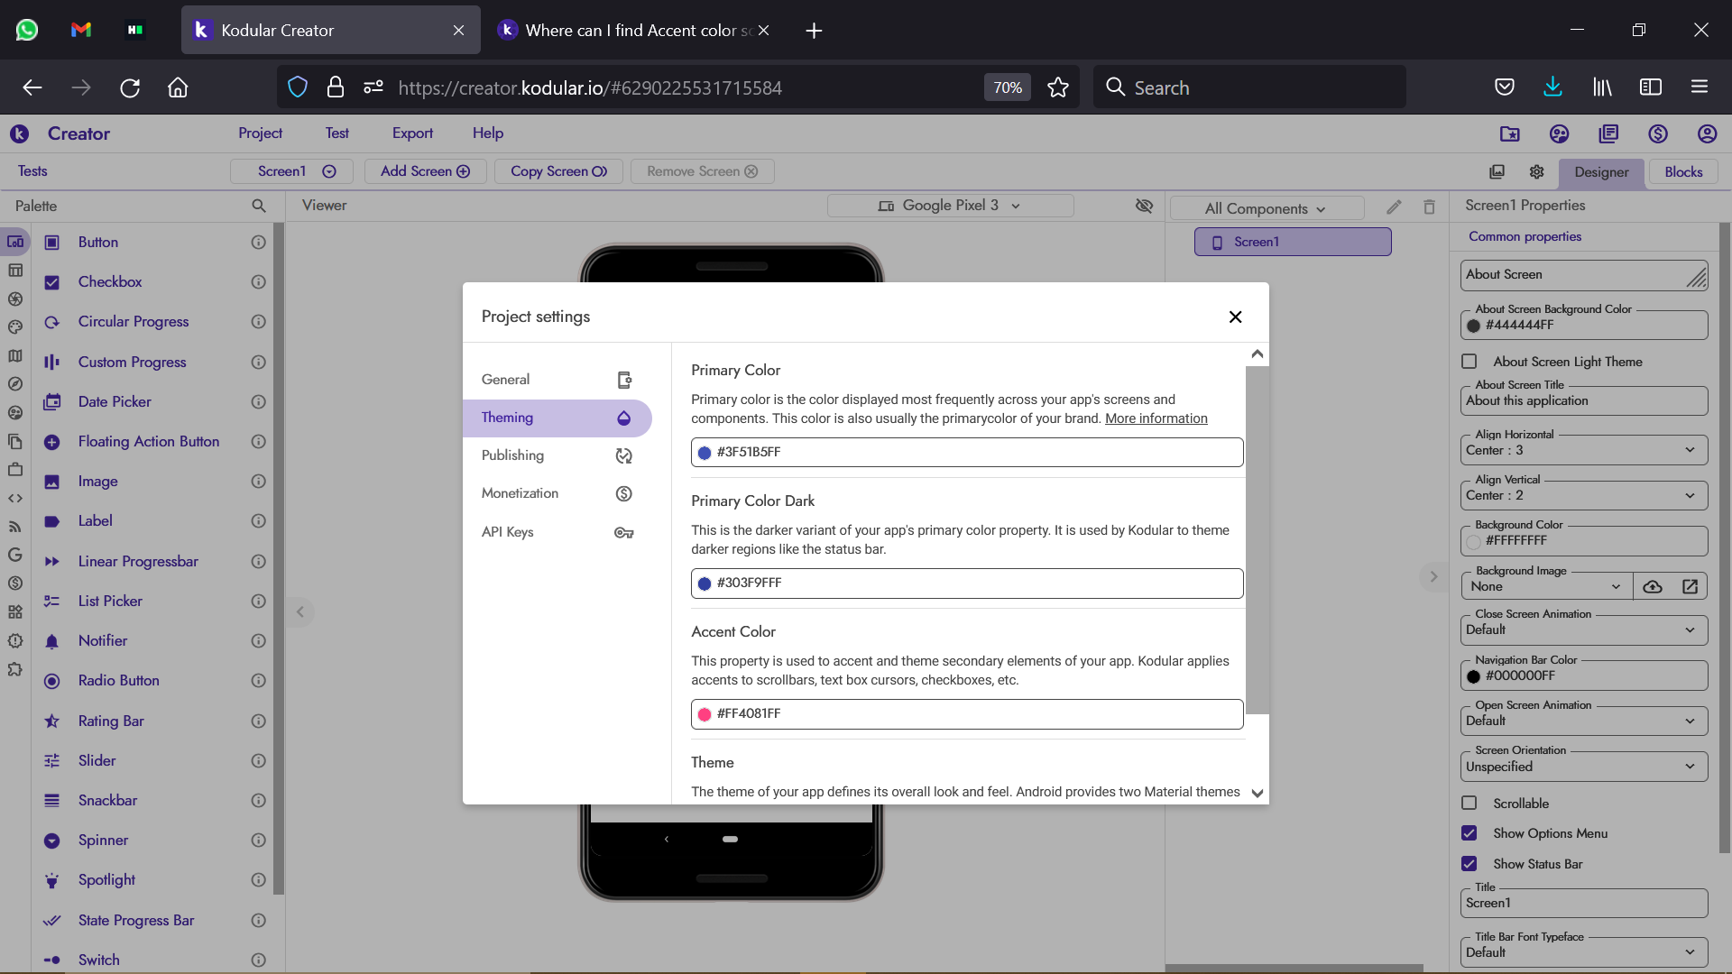Image resolution: width=1732 pixels, height=974 pixels.
Task: Select the Spinner palette icon
Action: click(52, 841)
